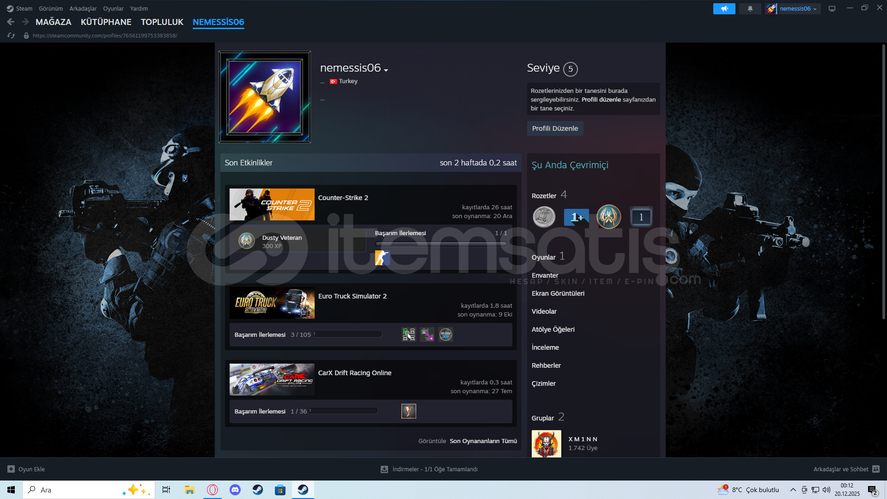The image size is (887, 499).
Task: Click the Add Game plus icon
Action: tap(11, 469)
